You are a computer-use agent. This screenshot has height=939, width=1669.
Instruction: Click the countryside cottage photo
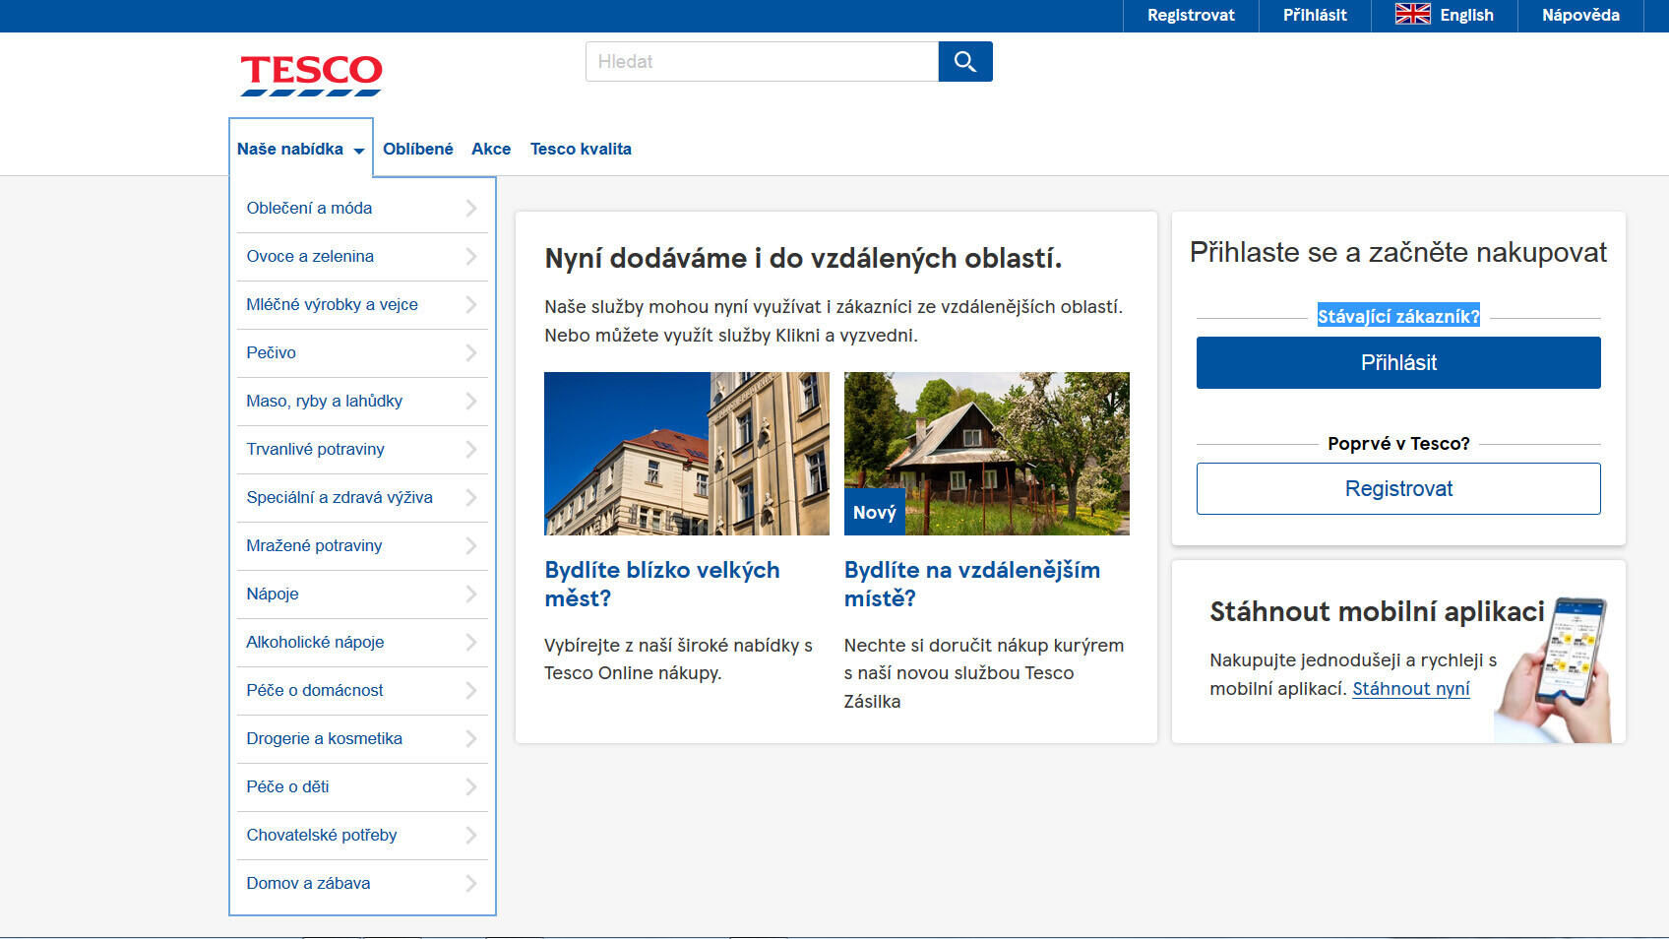987,454
